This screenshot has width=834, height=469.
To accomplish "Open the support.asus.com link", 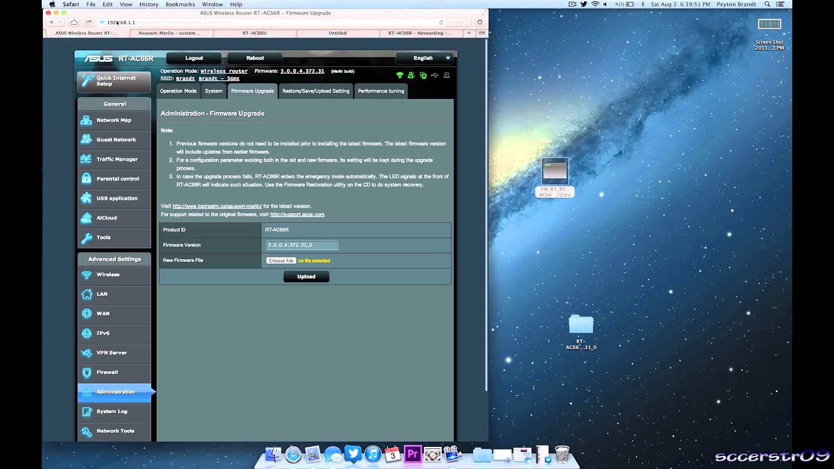I will point(297,214).
